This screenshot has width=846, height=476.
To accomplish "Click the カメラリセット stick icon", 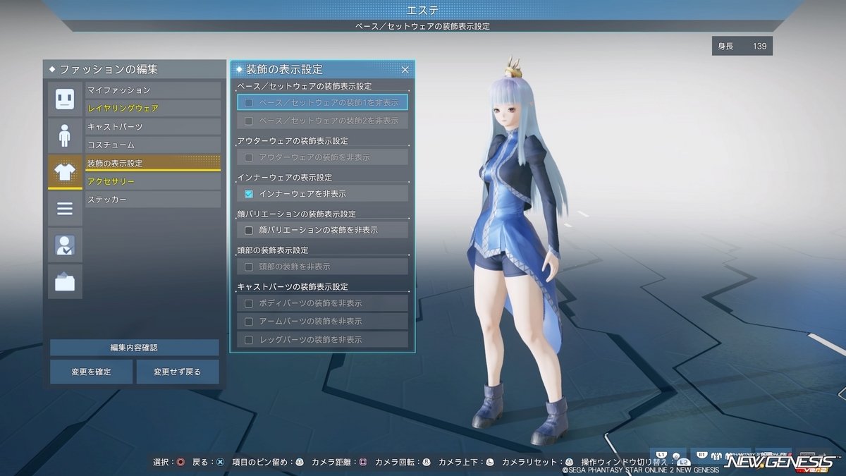I will (x=569, y=463).
